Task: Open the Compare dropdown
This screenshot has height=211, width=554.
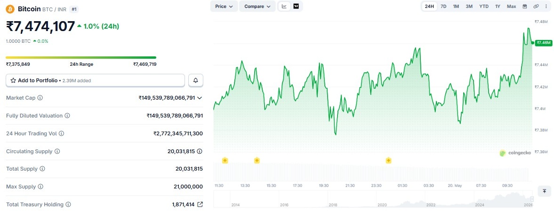Action: pos(257,7)
